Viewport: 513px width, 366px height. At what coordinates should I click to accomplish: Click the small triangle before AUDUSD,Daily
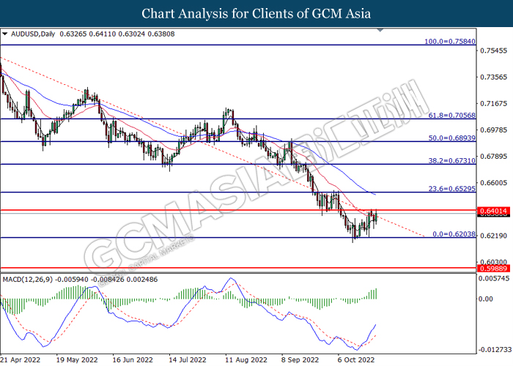tap(4, 34)
